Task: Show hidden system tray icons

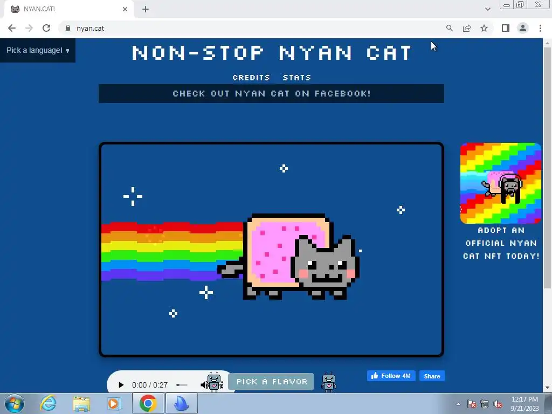Action: click(458, 404)
